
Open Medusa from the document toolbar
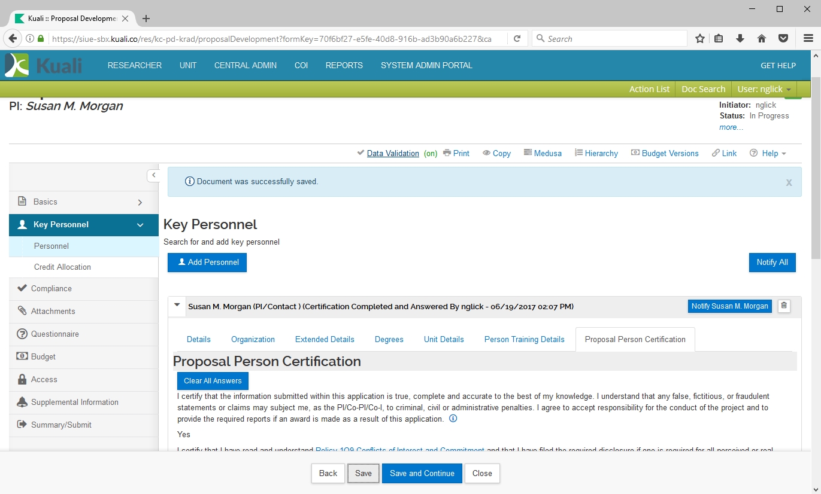(543, 153)
